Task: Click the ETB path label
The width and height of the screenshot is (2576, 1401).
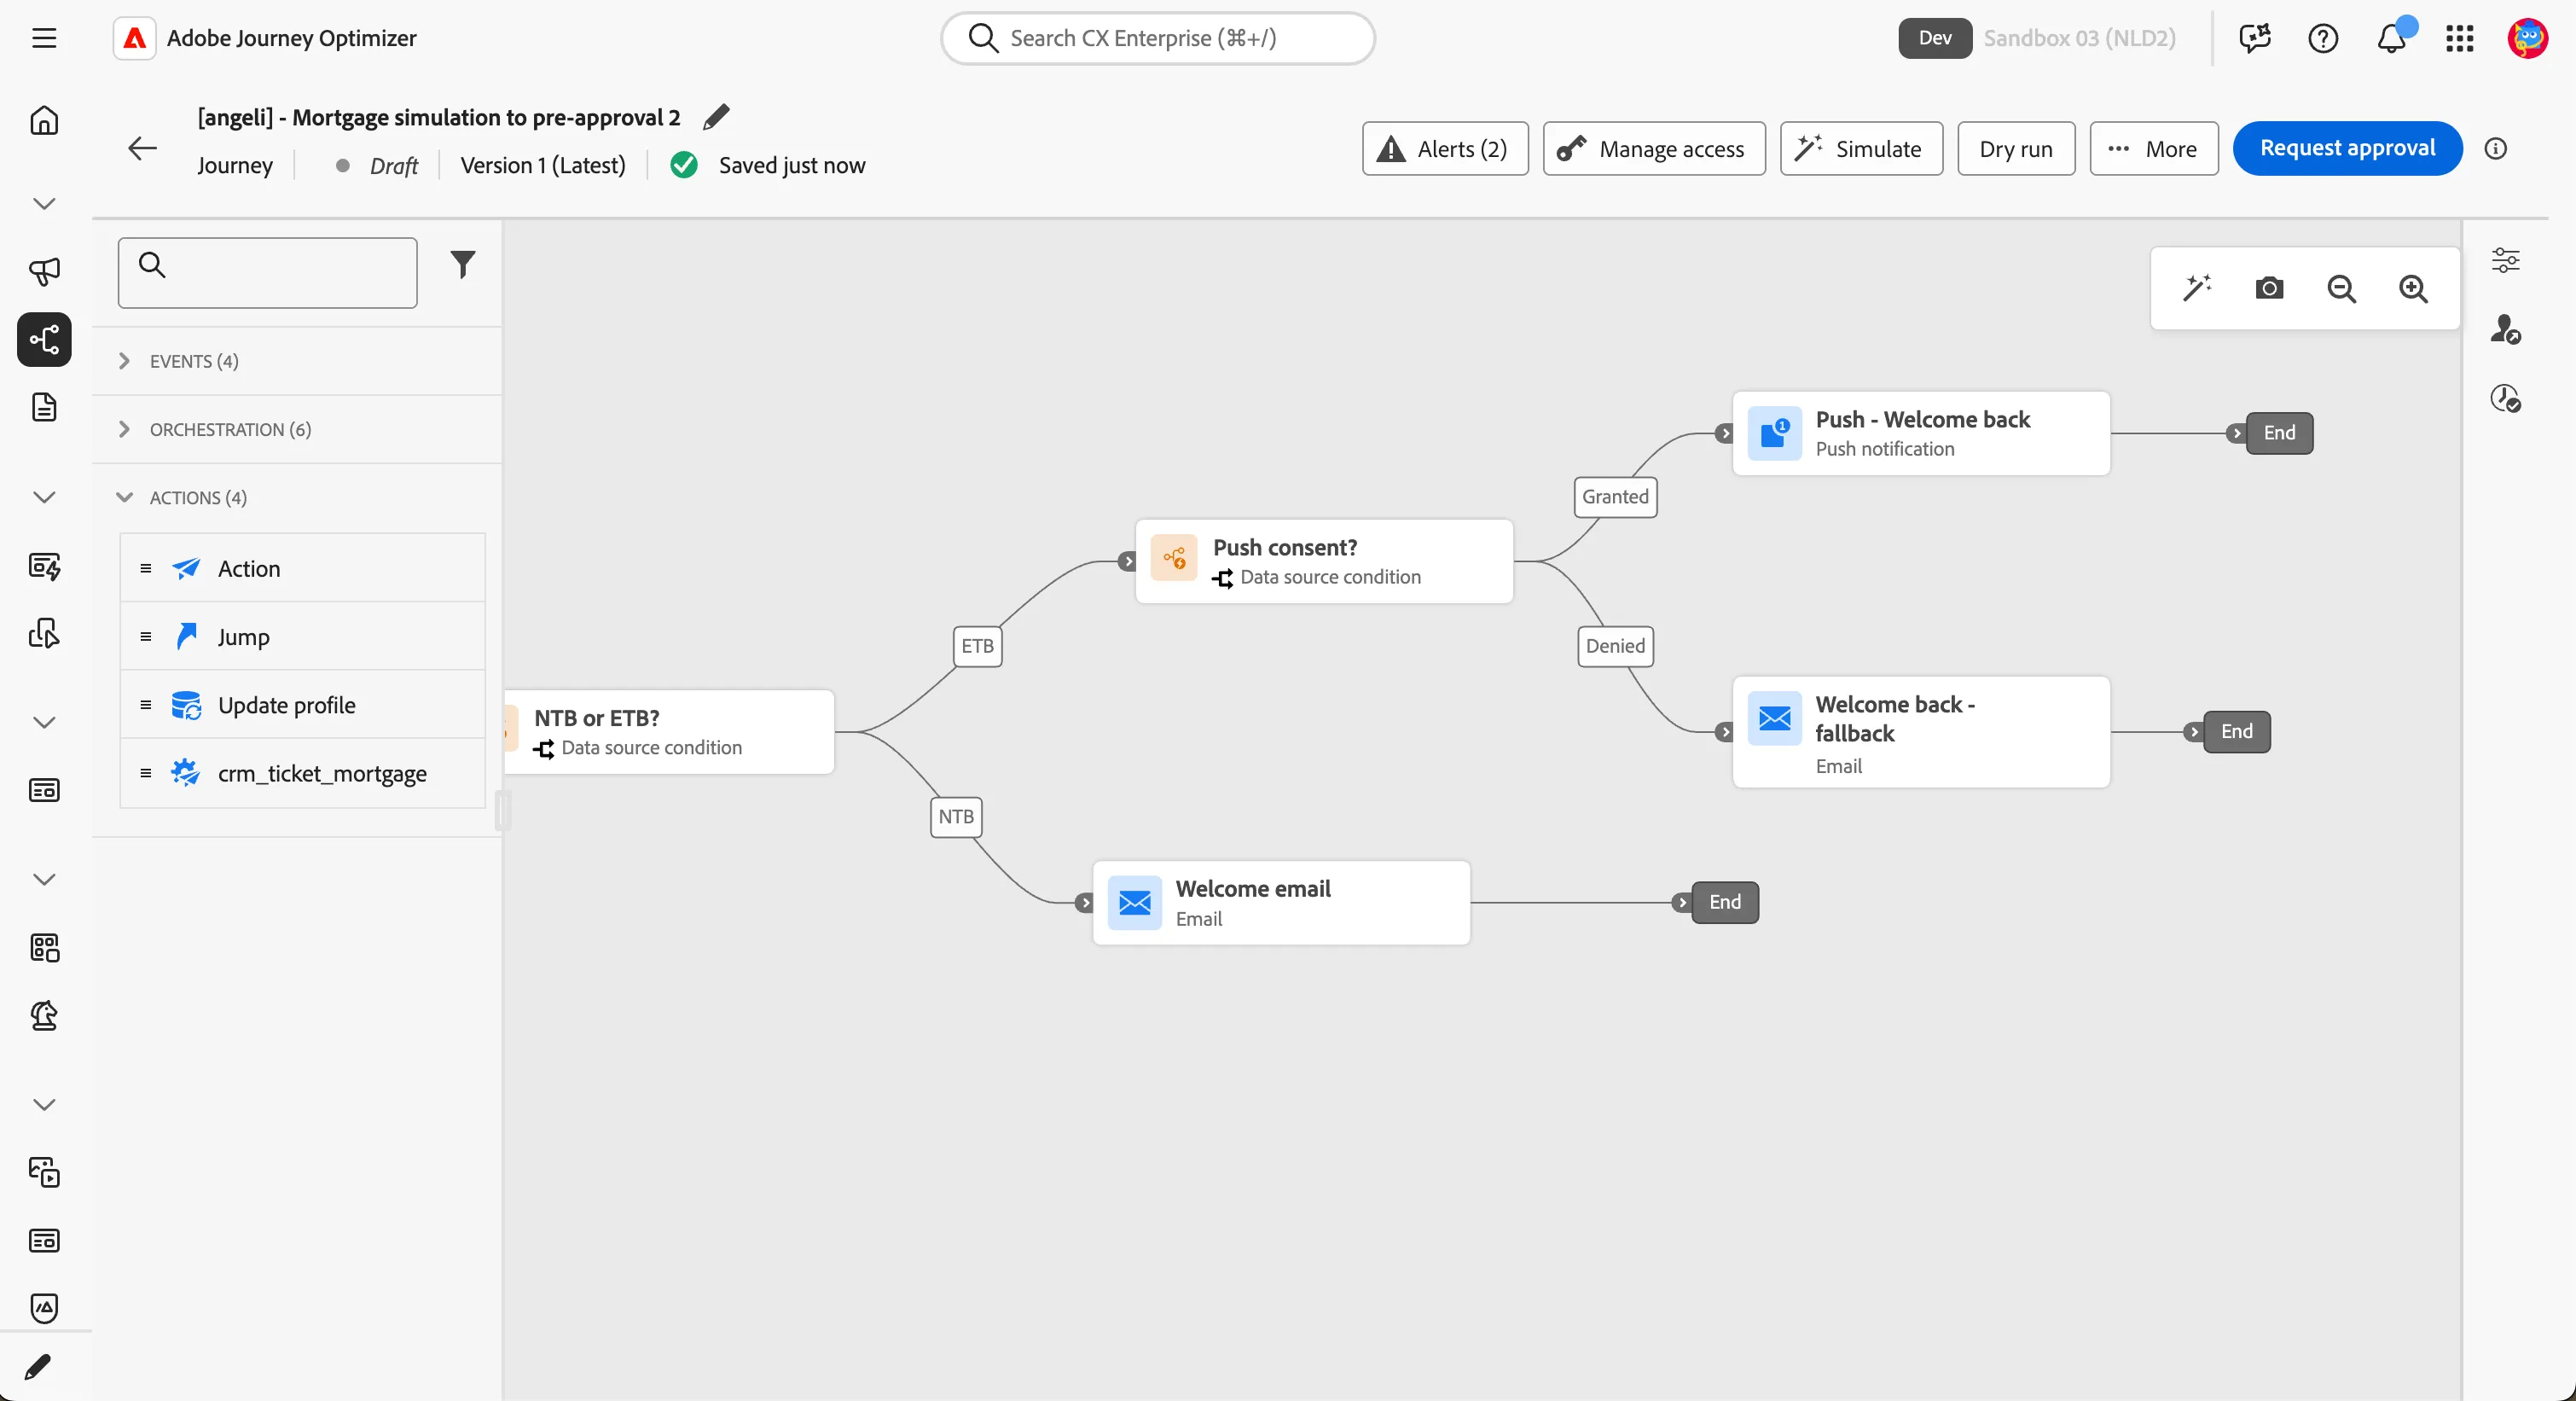Action: 977,646
